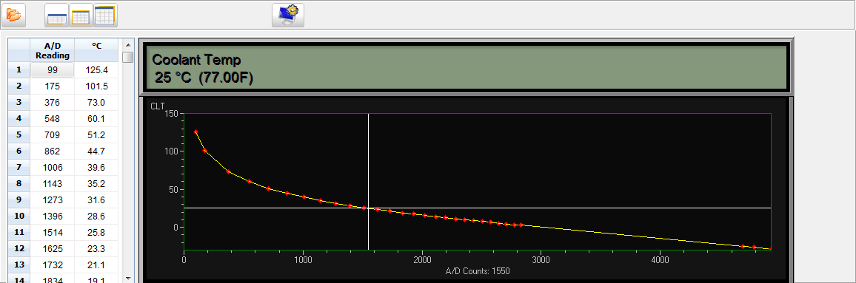Click the red point at white crosshair intersection

[364, 208]
